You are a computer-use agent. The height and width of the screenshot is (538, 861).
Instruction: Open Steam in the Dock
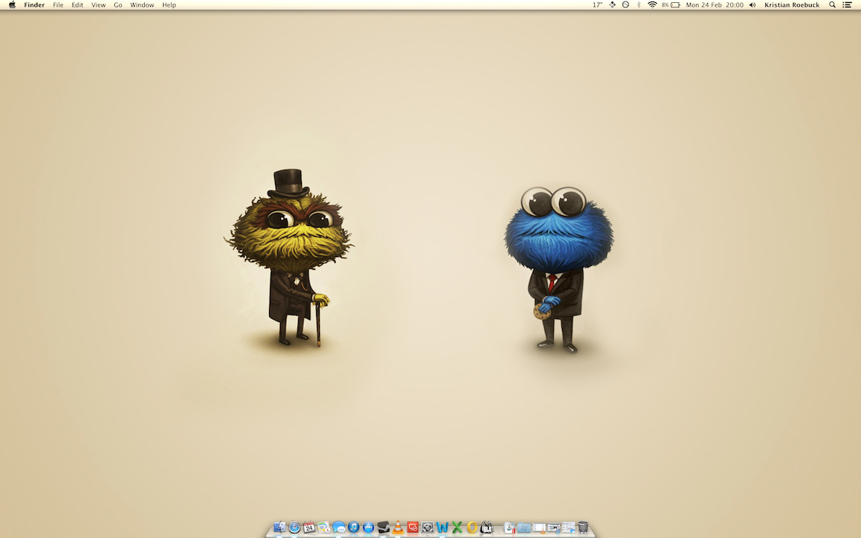[383, 527]
